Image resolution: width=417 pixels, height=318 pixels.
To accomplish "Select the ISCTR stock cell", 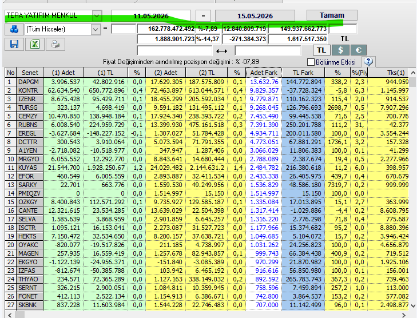I will tap(30, 228).
